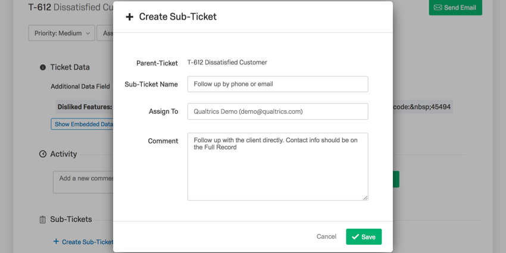Open the Priority: Medium dropdown
Viewport: 506px width, 253px height.
62,33
